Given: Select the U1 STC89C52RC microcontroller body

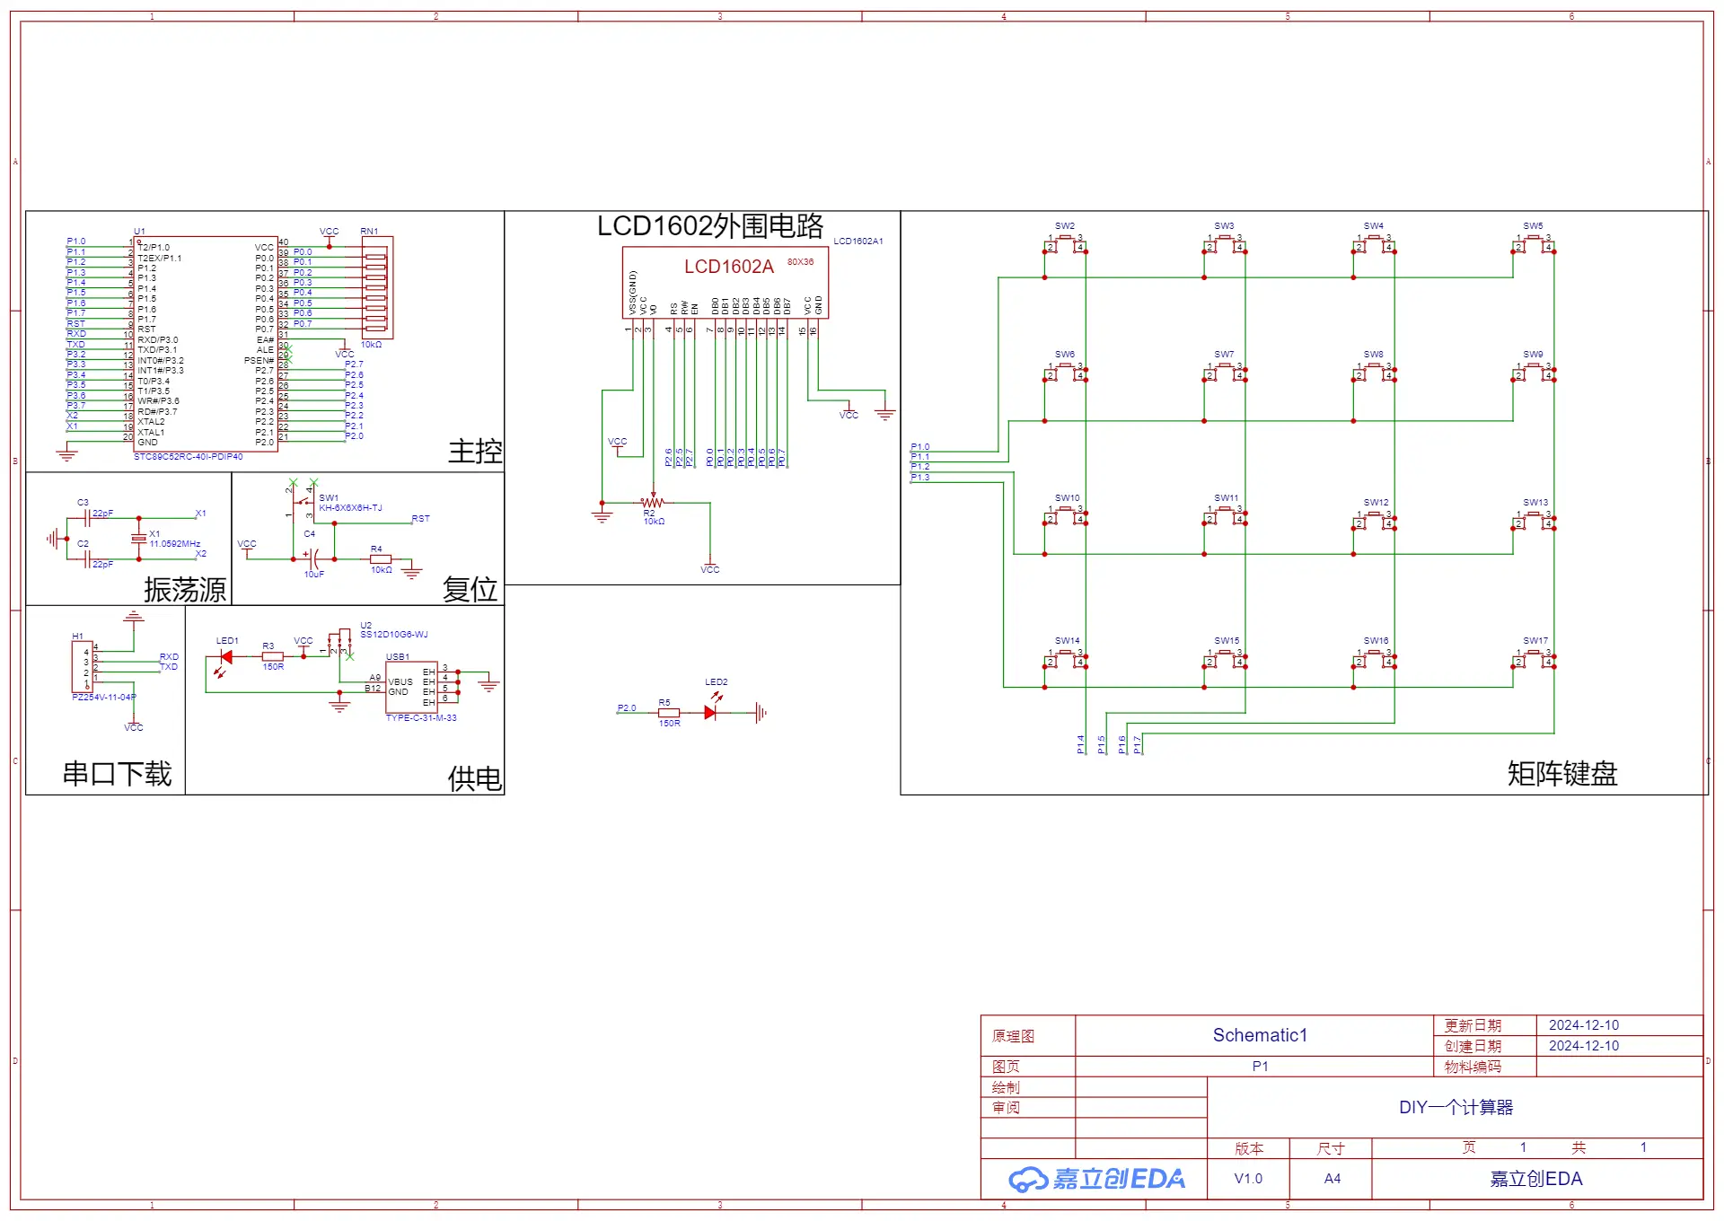Looking at the screenshot, I should click(x=206, y=344).
